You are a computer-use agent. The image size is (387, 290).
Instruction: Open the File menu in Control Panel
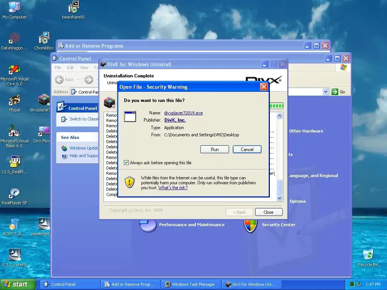pos(58,68)
